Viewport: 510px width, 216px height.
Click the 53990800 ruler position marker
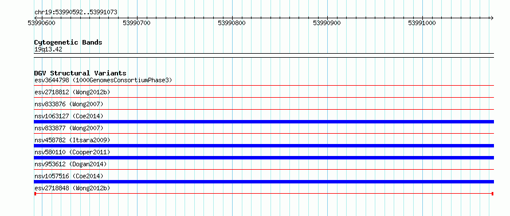pos(232,23)
